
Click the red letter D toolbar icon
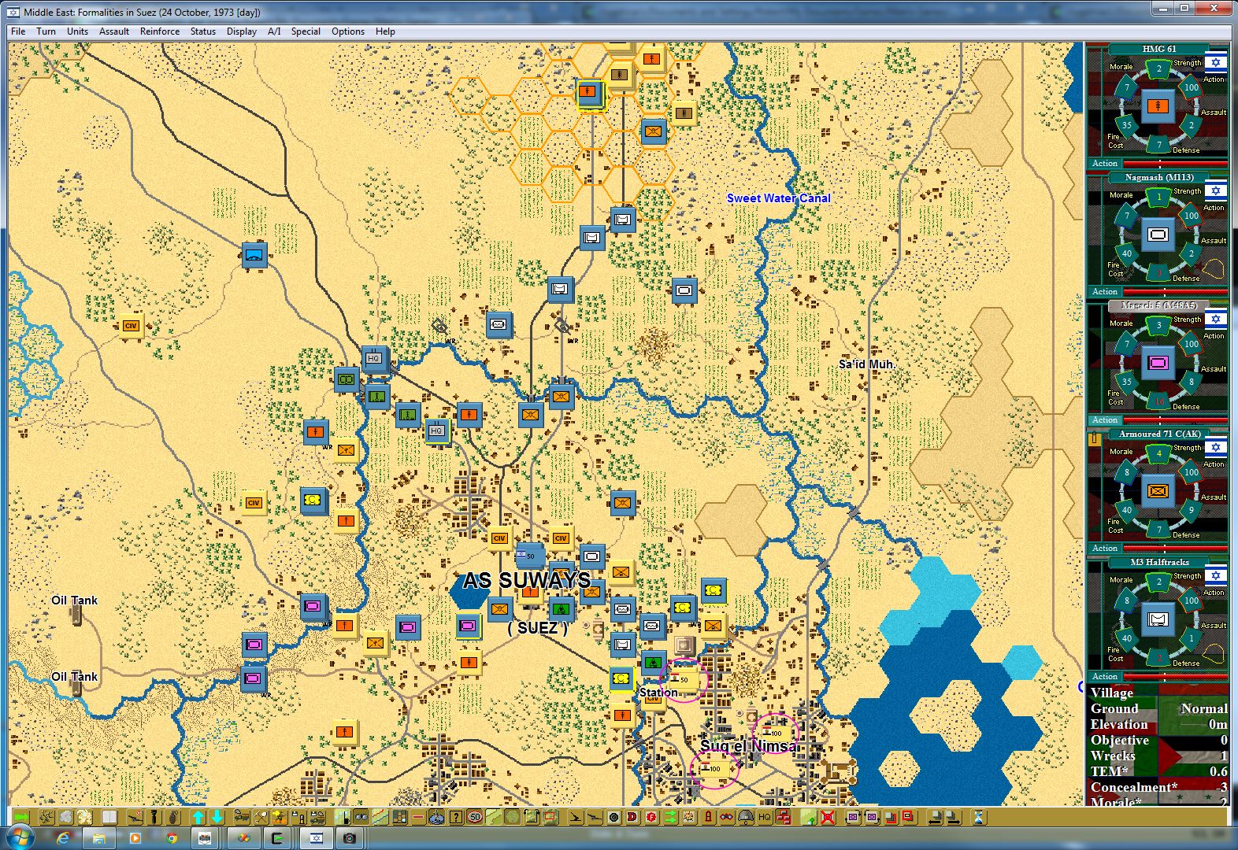632,817
